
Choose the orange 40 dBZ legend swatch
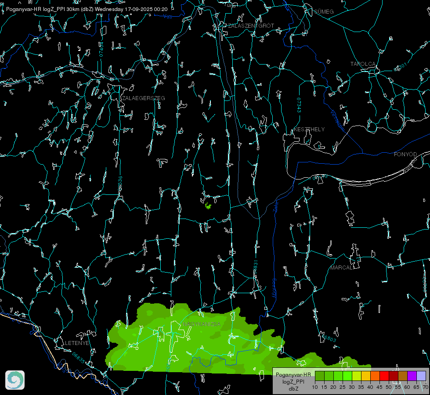pos(375,376)
